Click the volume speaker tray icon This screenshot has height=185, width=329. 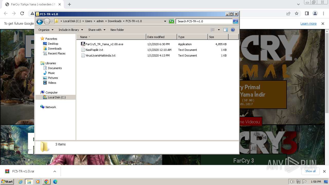coord(292,182)
